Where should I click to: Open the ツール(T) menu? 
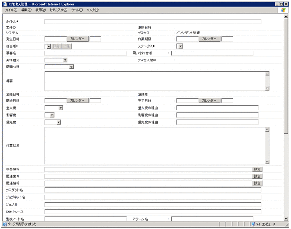click(x=77, y=10)
